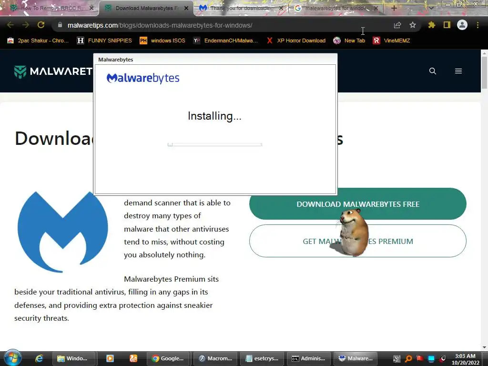Open the 'XP Horror Download' bookmark
Screen dimensions: 488x366
tap(296, 41)
